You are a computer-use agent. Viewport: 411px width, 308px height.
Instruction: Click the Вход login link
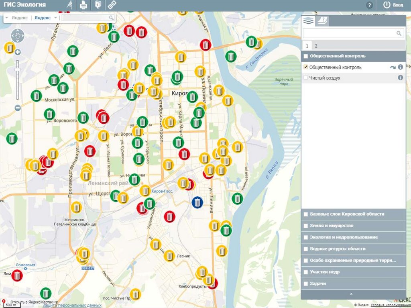[398, 5]
